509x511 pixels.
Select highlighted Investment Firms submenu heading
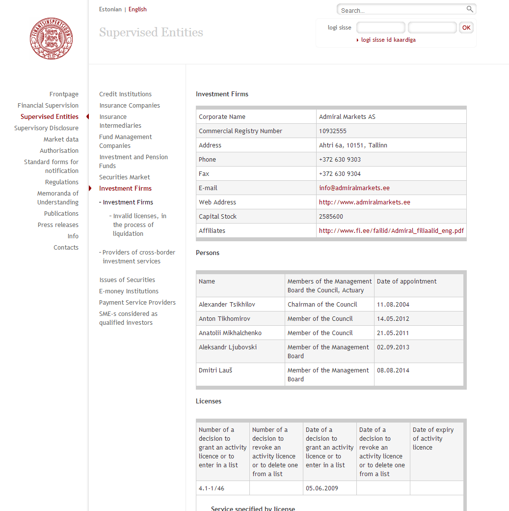click(x=125, y=188)
